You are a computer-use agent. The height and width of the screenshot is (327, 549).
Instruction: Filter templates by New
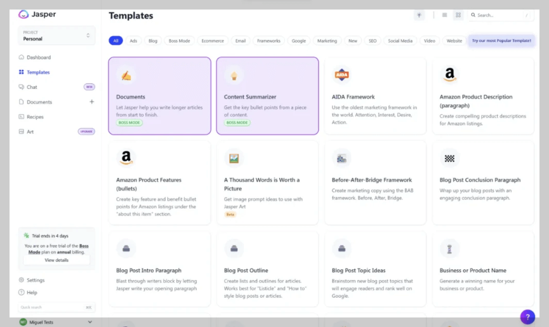353,41
